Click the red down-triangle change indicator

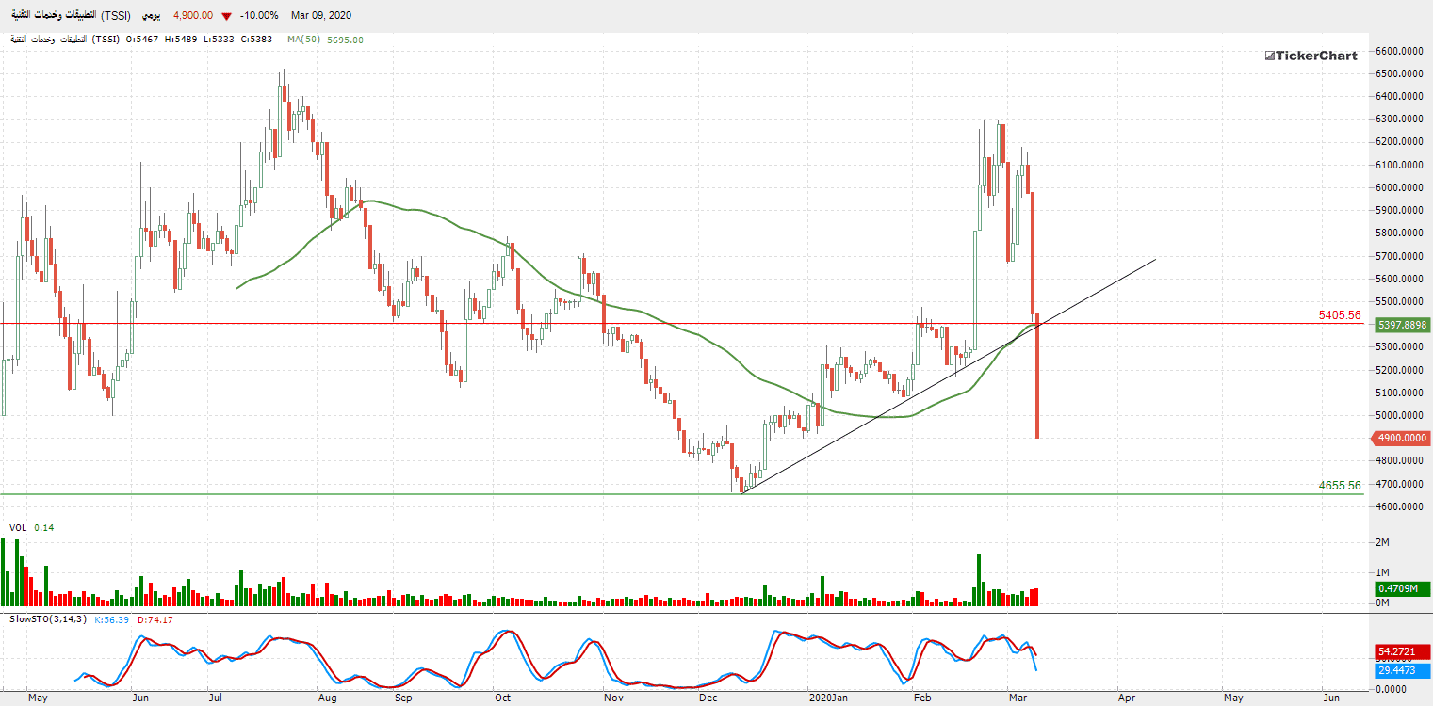(226, 16)
